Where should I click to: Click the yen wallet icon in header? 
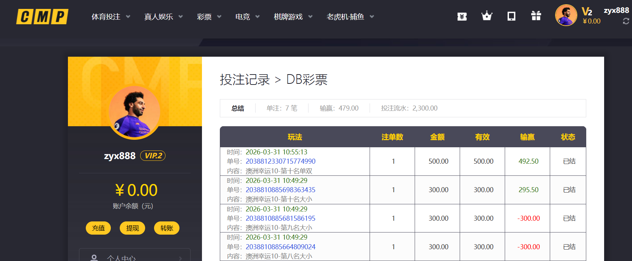coord(462,16)
